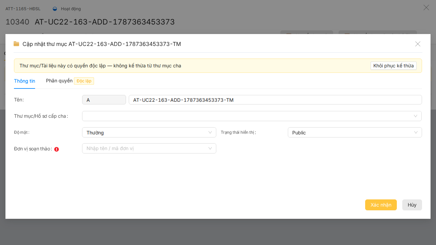Click the Hoạt động status icon
Screen dimensions: 436x245
coord(55,9)
